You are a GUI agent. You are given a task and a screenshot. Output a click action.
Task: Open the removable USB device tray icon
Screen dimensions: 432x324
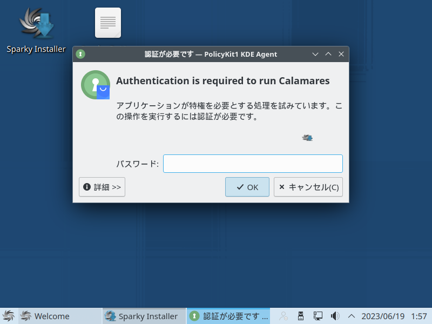pyautogui.click(x=301, y=316)
